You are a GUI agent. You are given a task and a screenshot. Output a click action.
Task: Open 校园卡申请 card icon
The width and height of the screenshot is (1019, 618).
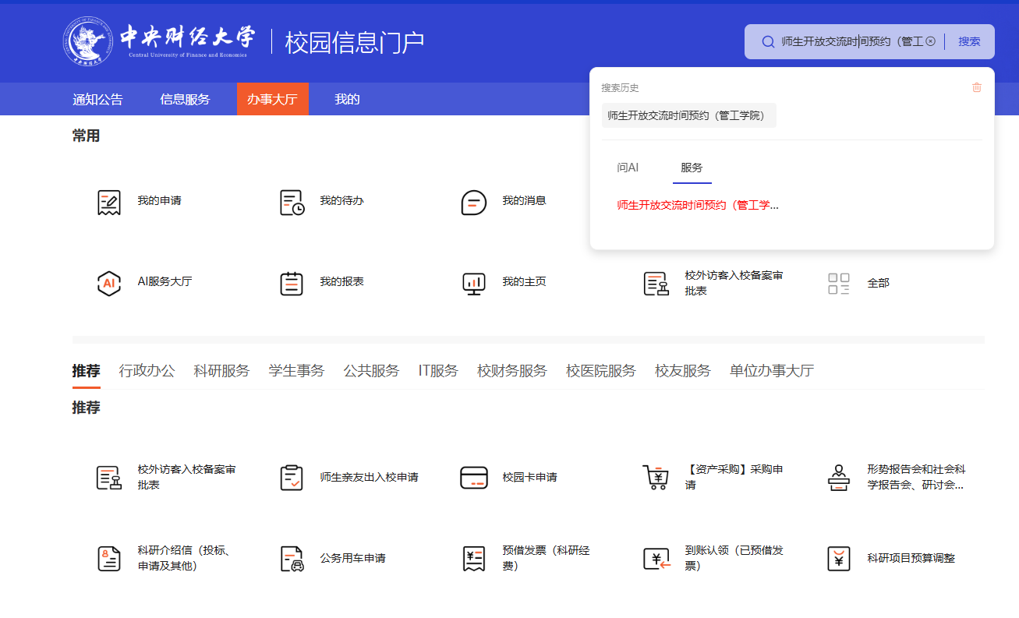pos(473,478)
